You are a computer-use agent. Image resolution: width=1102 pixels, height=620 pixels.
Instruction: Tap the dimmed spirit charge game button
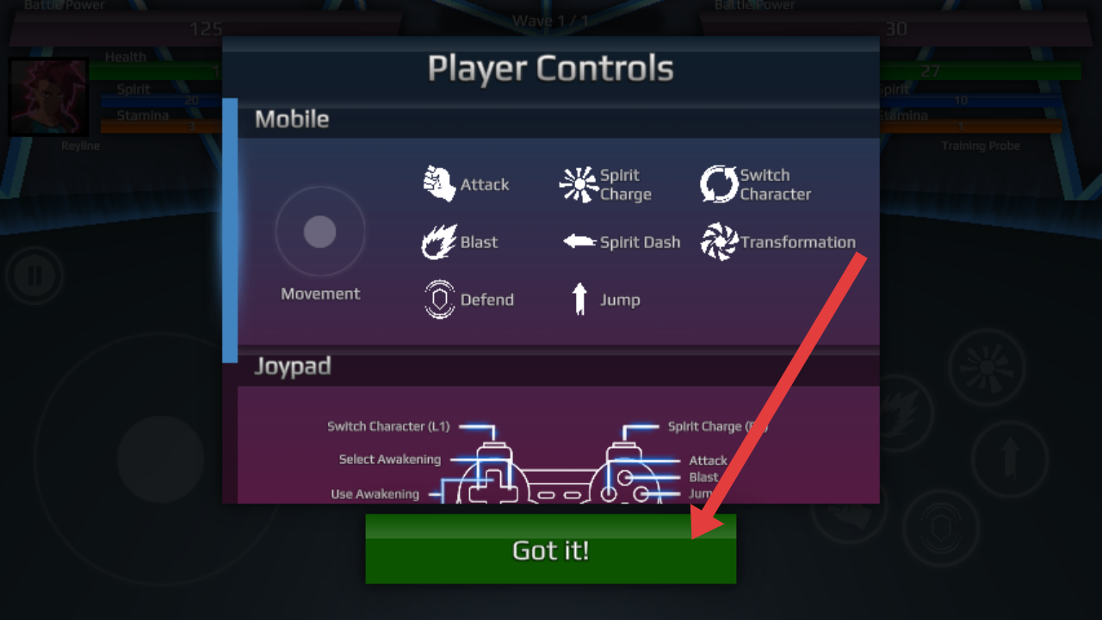987,367
